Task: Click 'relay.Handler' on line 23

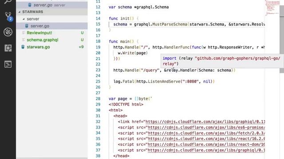Action: point(181,70)
